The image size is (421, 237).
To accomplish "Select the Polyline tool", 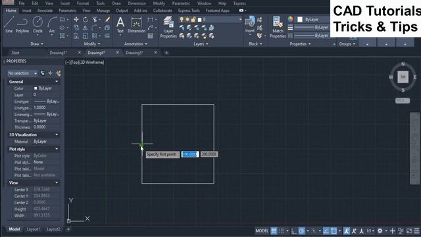I will pyautogui.click(x=22, y=25).
